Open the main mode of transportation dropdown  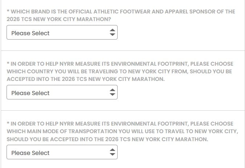tap(62, 153)
